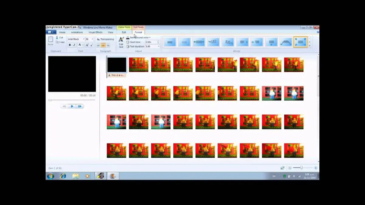Select the first text effect (none)

point(170,42)
